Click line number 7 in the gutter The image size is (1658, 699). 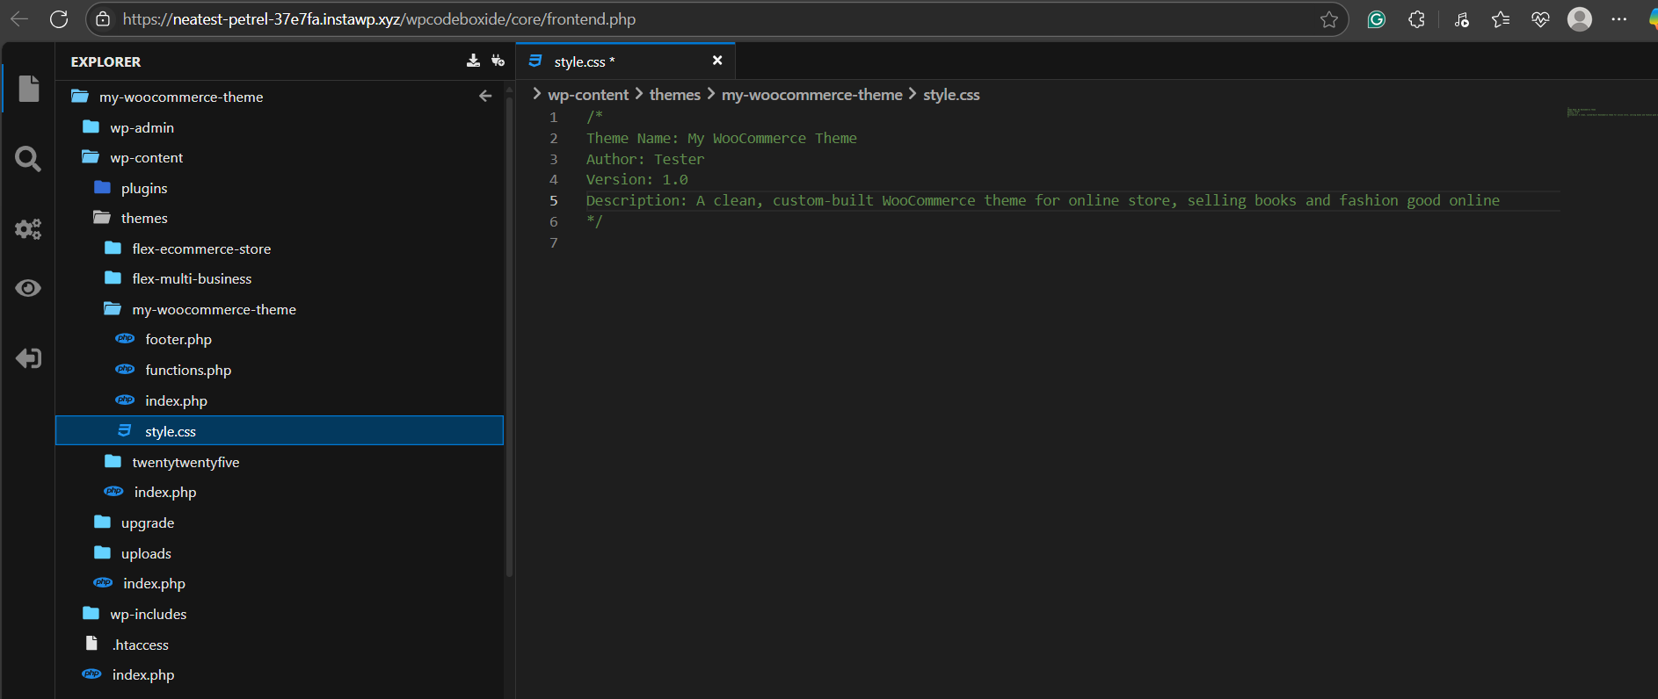point(553,242)
